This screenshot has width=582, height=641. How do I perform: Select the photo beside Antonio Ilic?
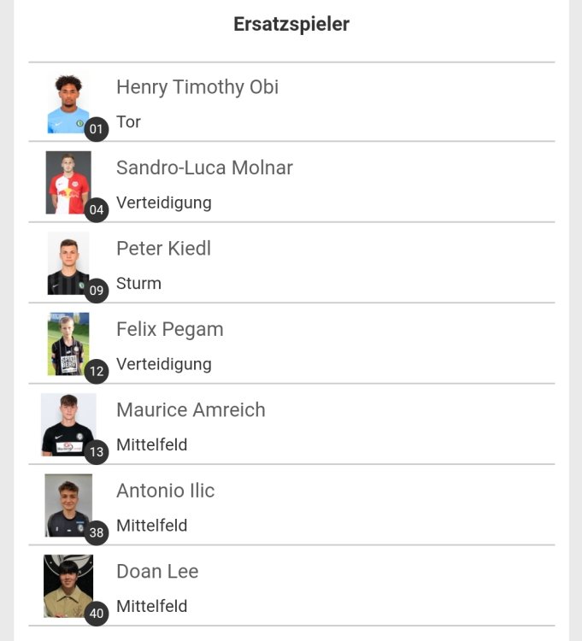(x=68, y=504)
